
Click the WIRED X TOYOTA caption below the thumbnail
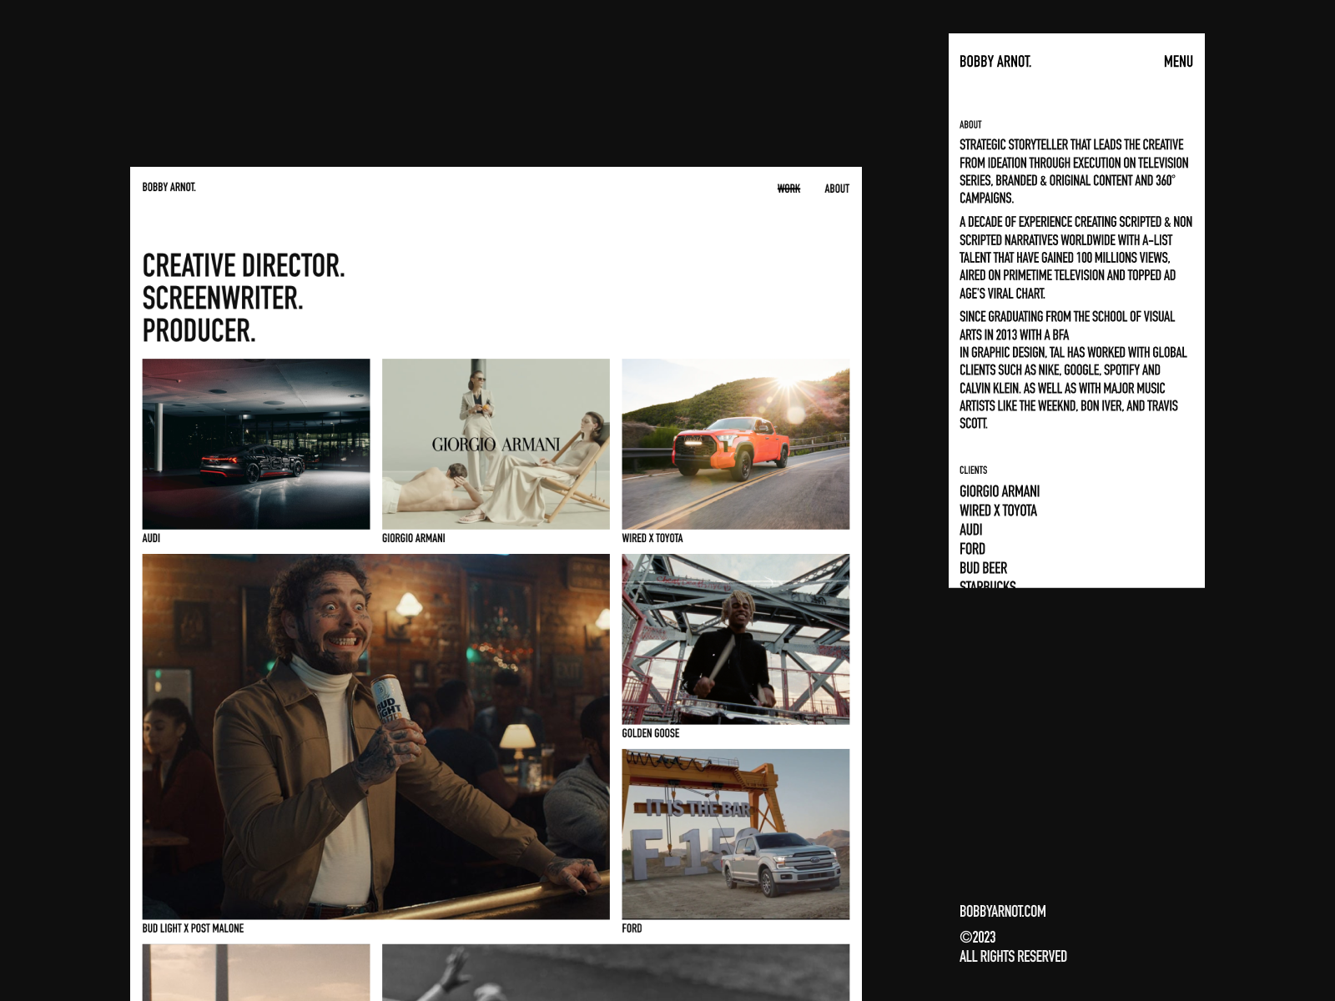(x=652, y=538)
